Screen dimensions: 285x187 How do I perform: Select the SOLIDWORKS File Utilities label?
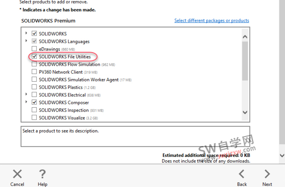click(x=65, y=57)
